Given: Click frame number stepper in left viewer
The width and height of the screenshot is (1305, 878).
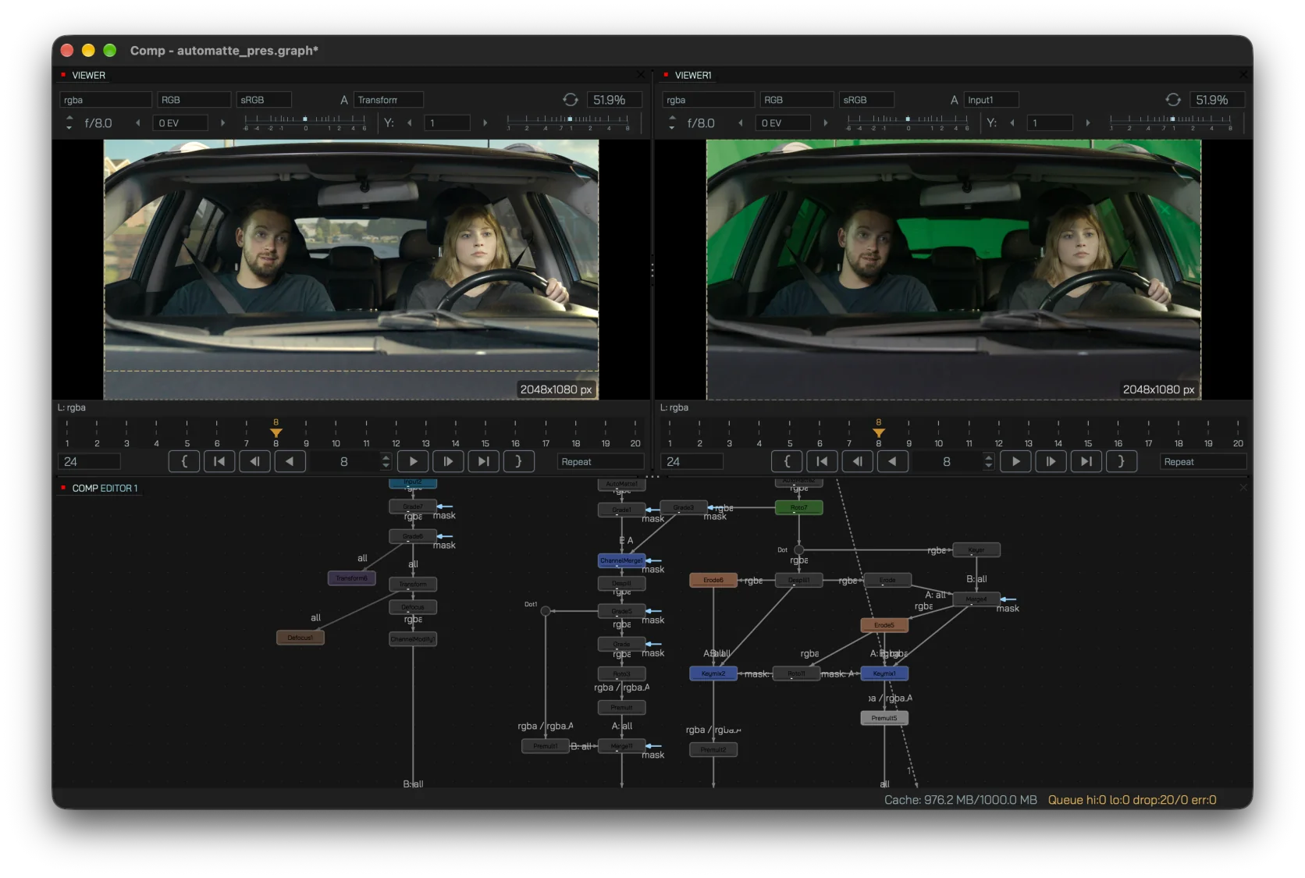Looking at the screenshot, I should (386, 461).
